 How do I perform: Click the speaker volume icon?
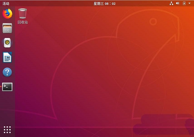click(x=178, y=4)
